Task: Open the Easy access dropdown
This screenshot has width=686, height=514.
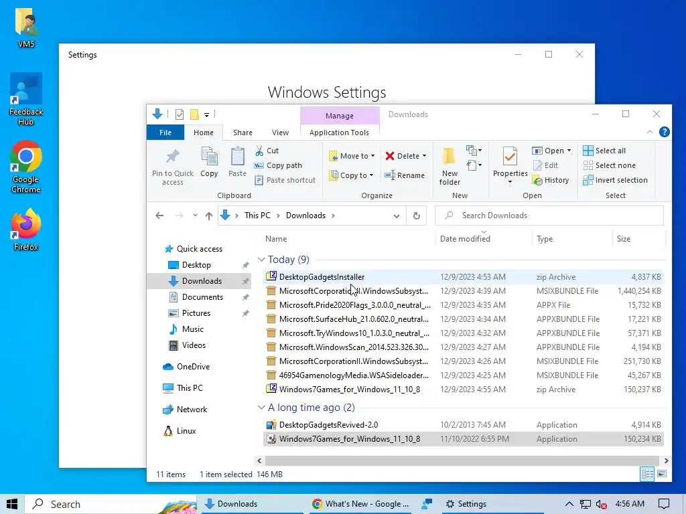Action: [474, 165]
